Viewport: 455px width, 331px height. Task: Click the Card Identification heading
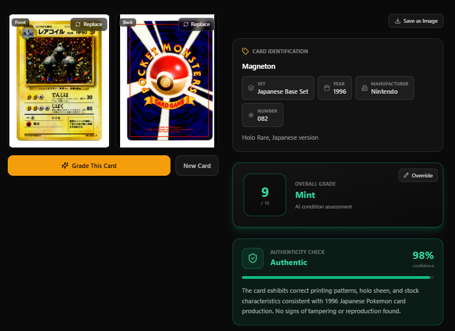[280, 52]
